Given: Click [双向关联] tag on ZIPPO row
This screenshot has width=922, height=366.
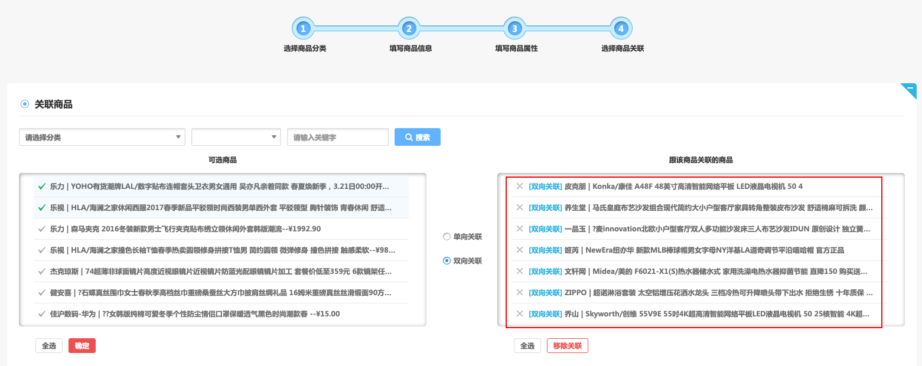Looking at the screenshot, I should (545, 292).
